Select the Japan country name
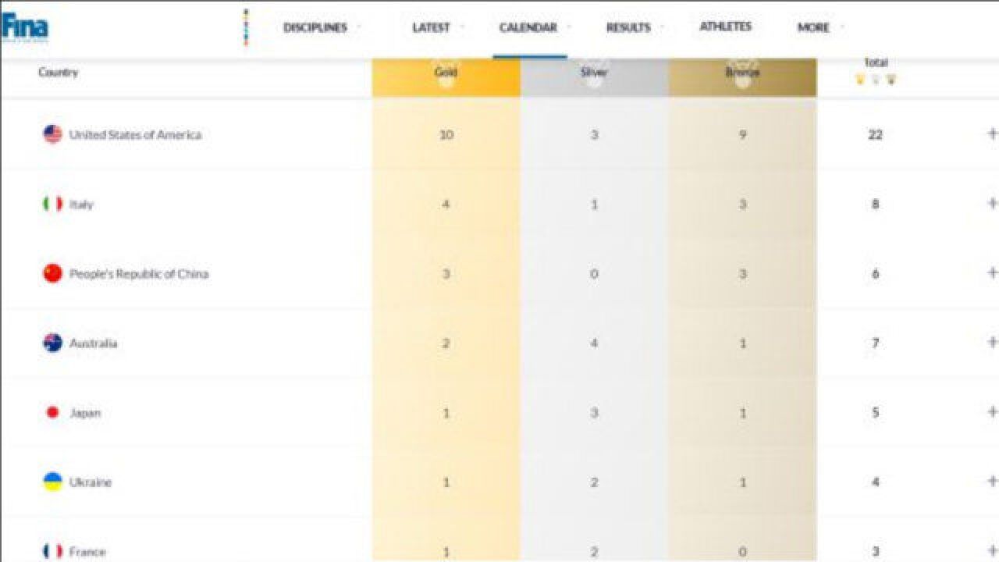This screenshot has width=999, height=562. (x=85, y=413)
